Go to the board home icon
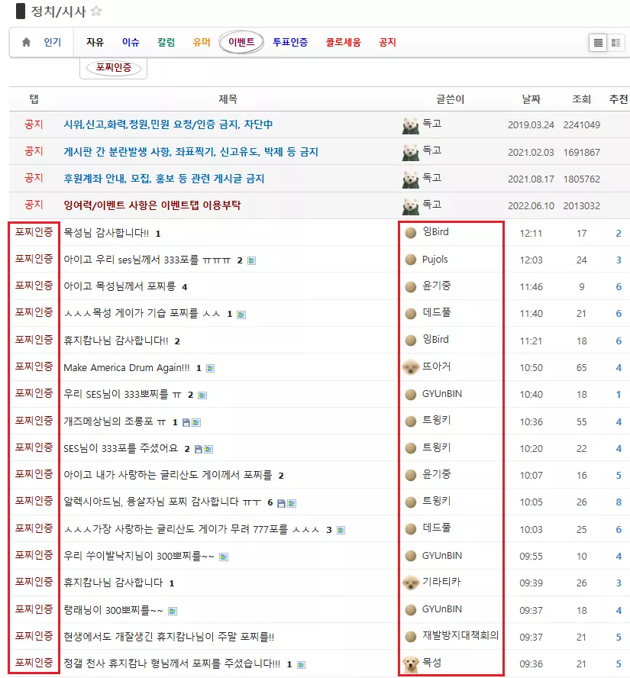 click(27, 42)
